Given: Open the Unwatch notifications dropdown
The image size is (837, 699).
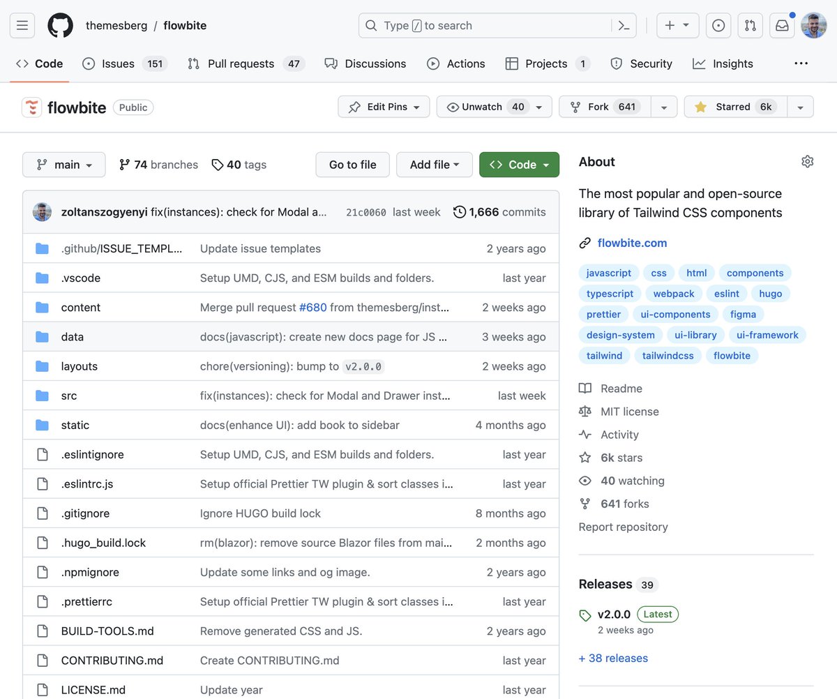Looking at the screenshot, I should (x=495, y=107).
